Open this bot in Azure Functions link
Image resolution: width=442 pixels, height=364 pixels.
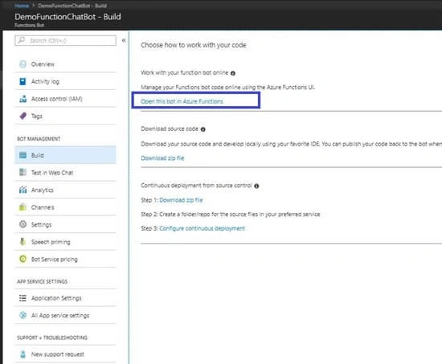(x=182, y=101)
